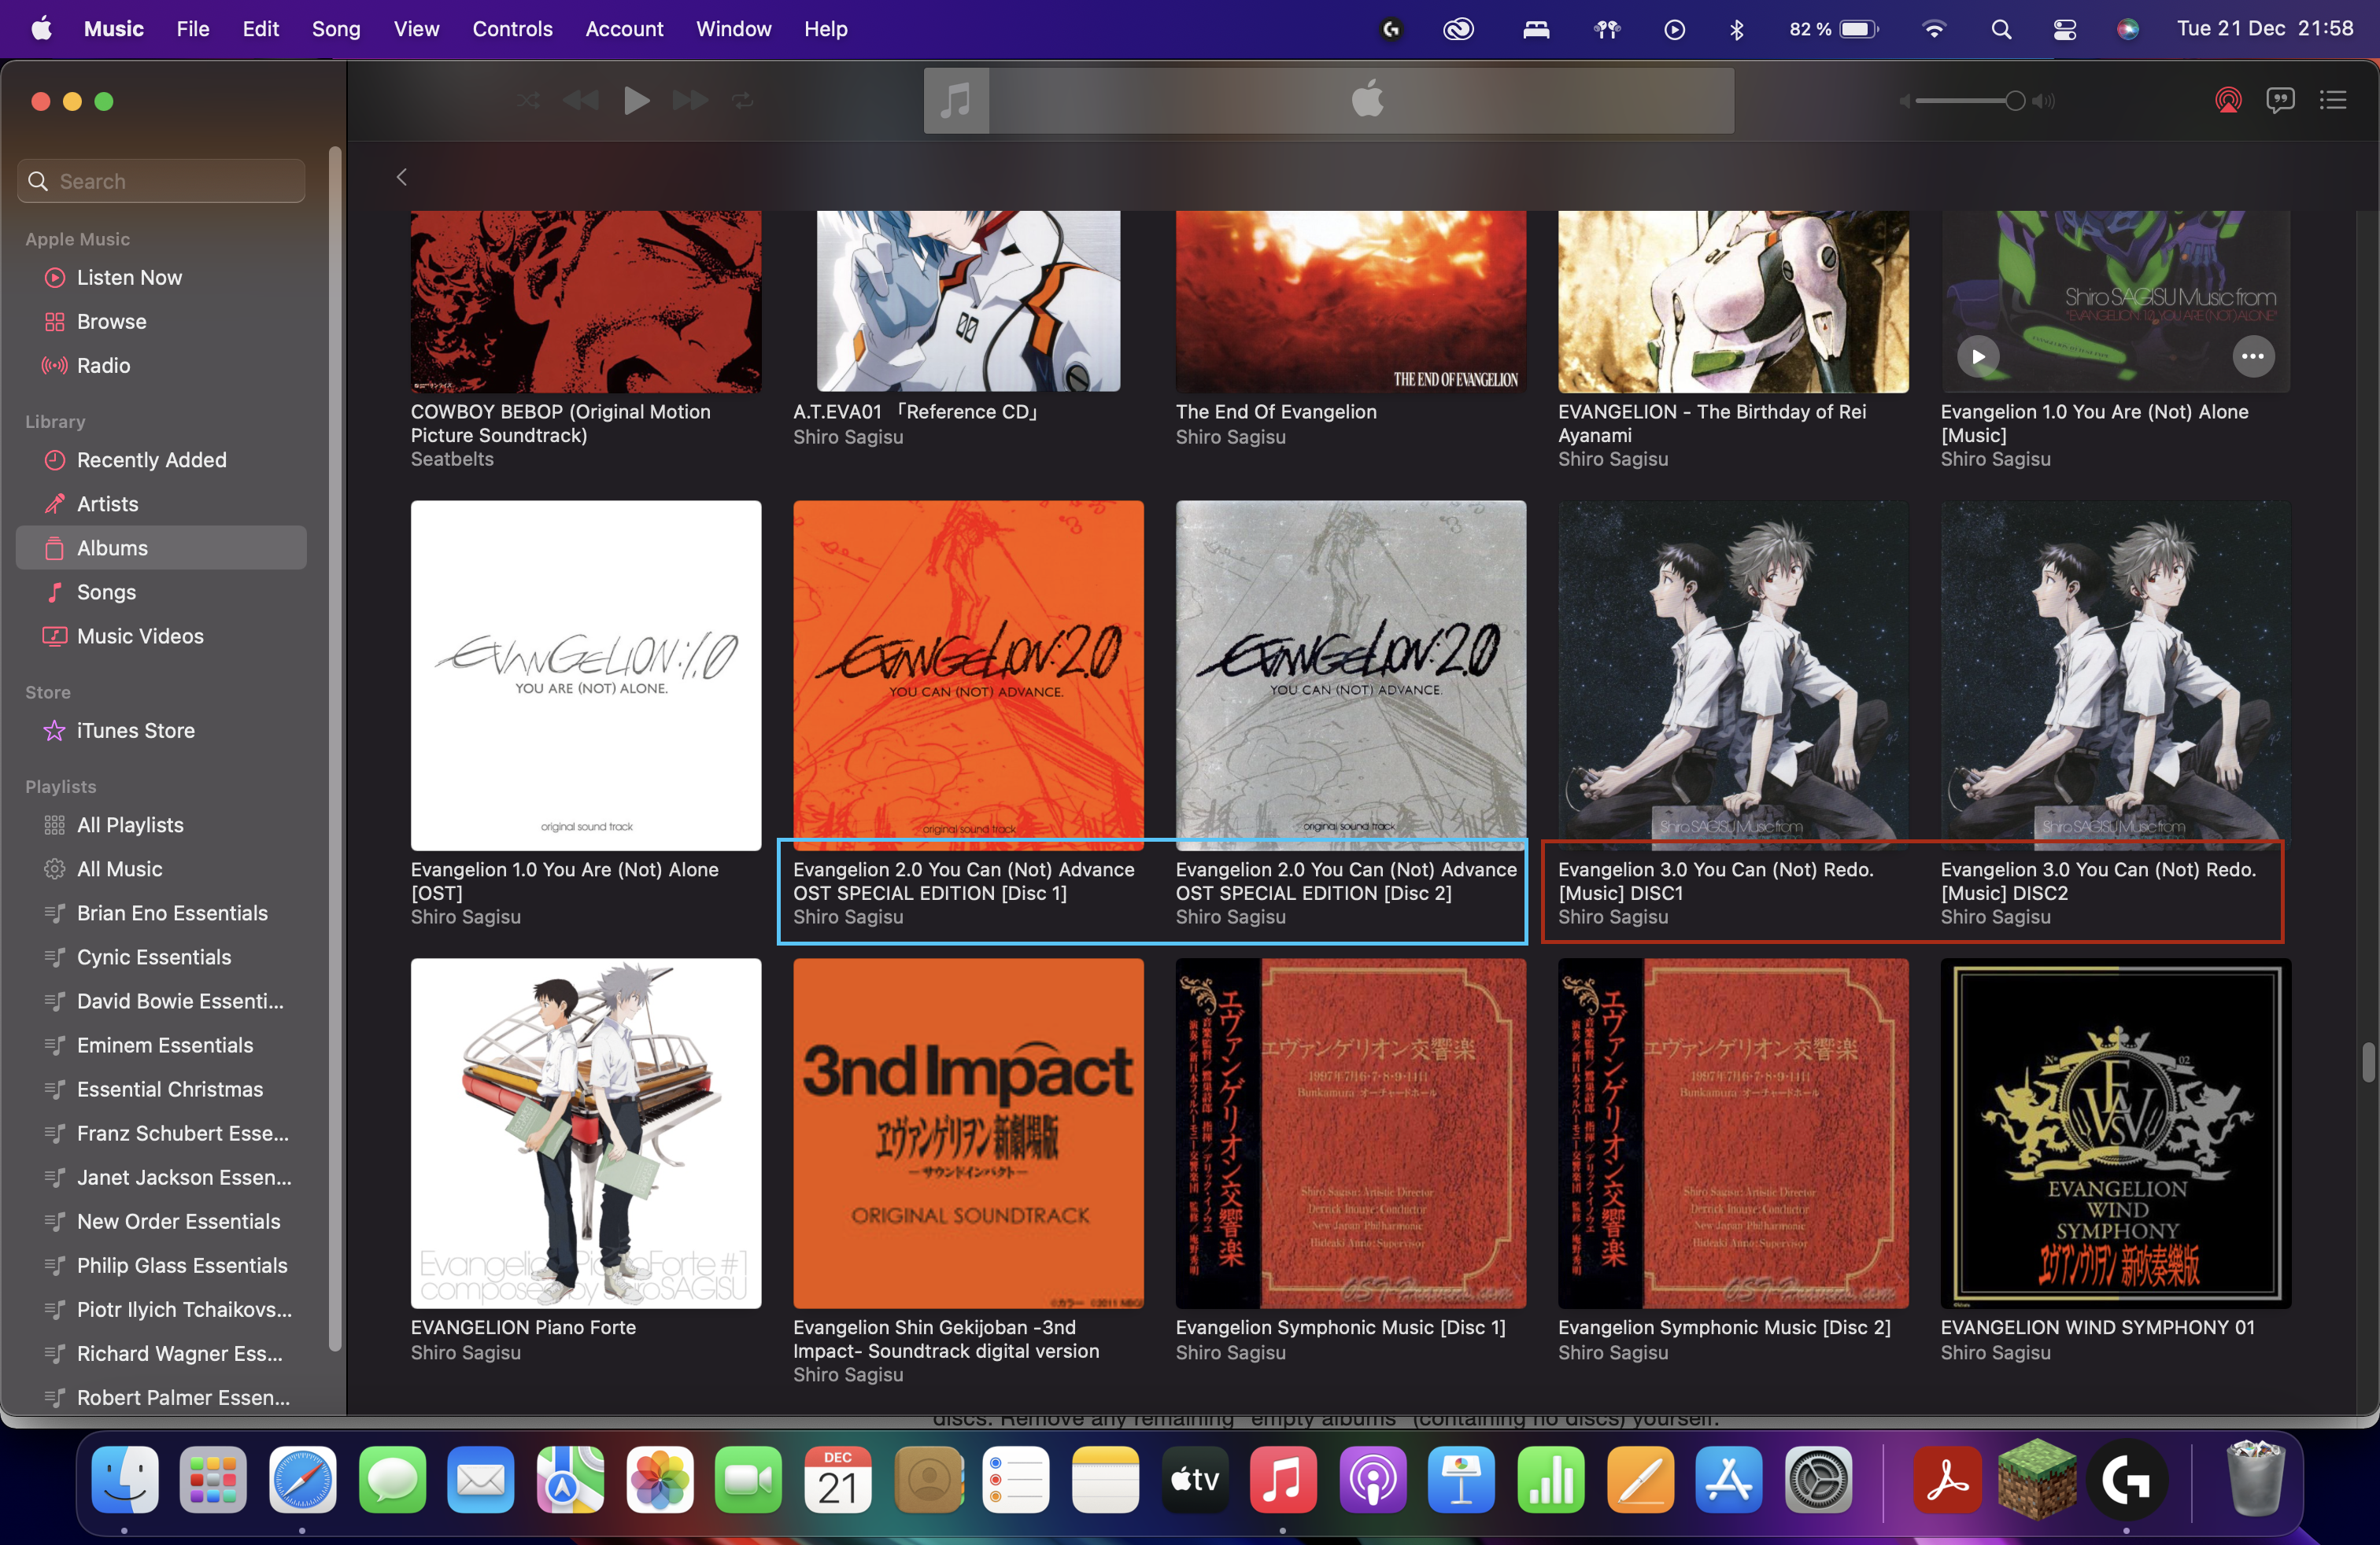Open the Song menu
This screenshot has height=1545, width=2380.
coord(336,29)
